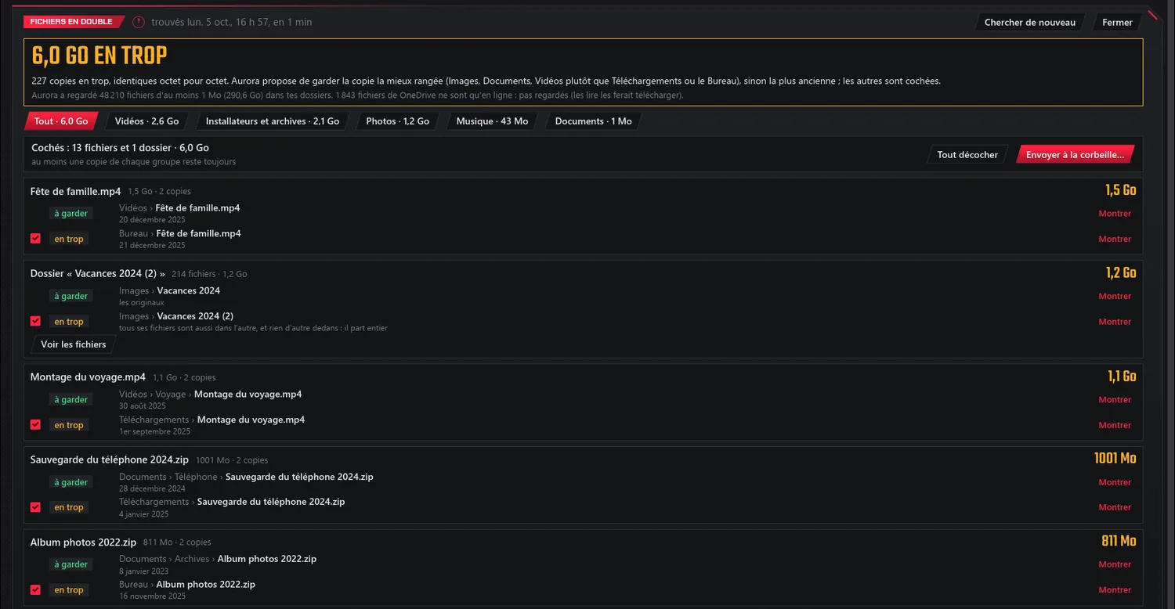Image resolution: width=1175 pixels, height=609 pixels.
Task: Click Montrer for Vidéos › Fête de famille.mp4
Action: (x=1115, y=214)
